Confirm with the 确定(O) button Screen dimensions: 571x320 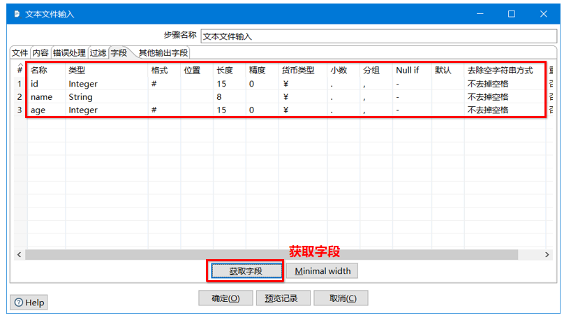pos(225,298)
